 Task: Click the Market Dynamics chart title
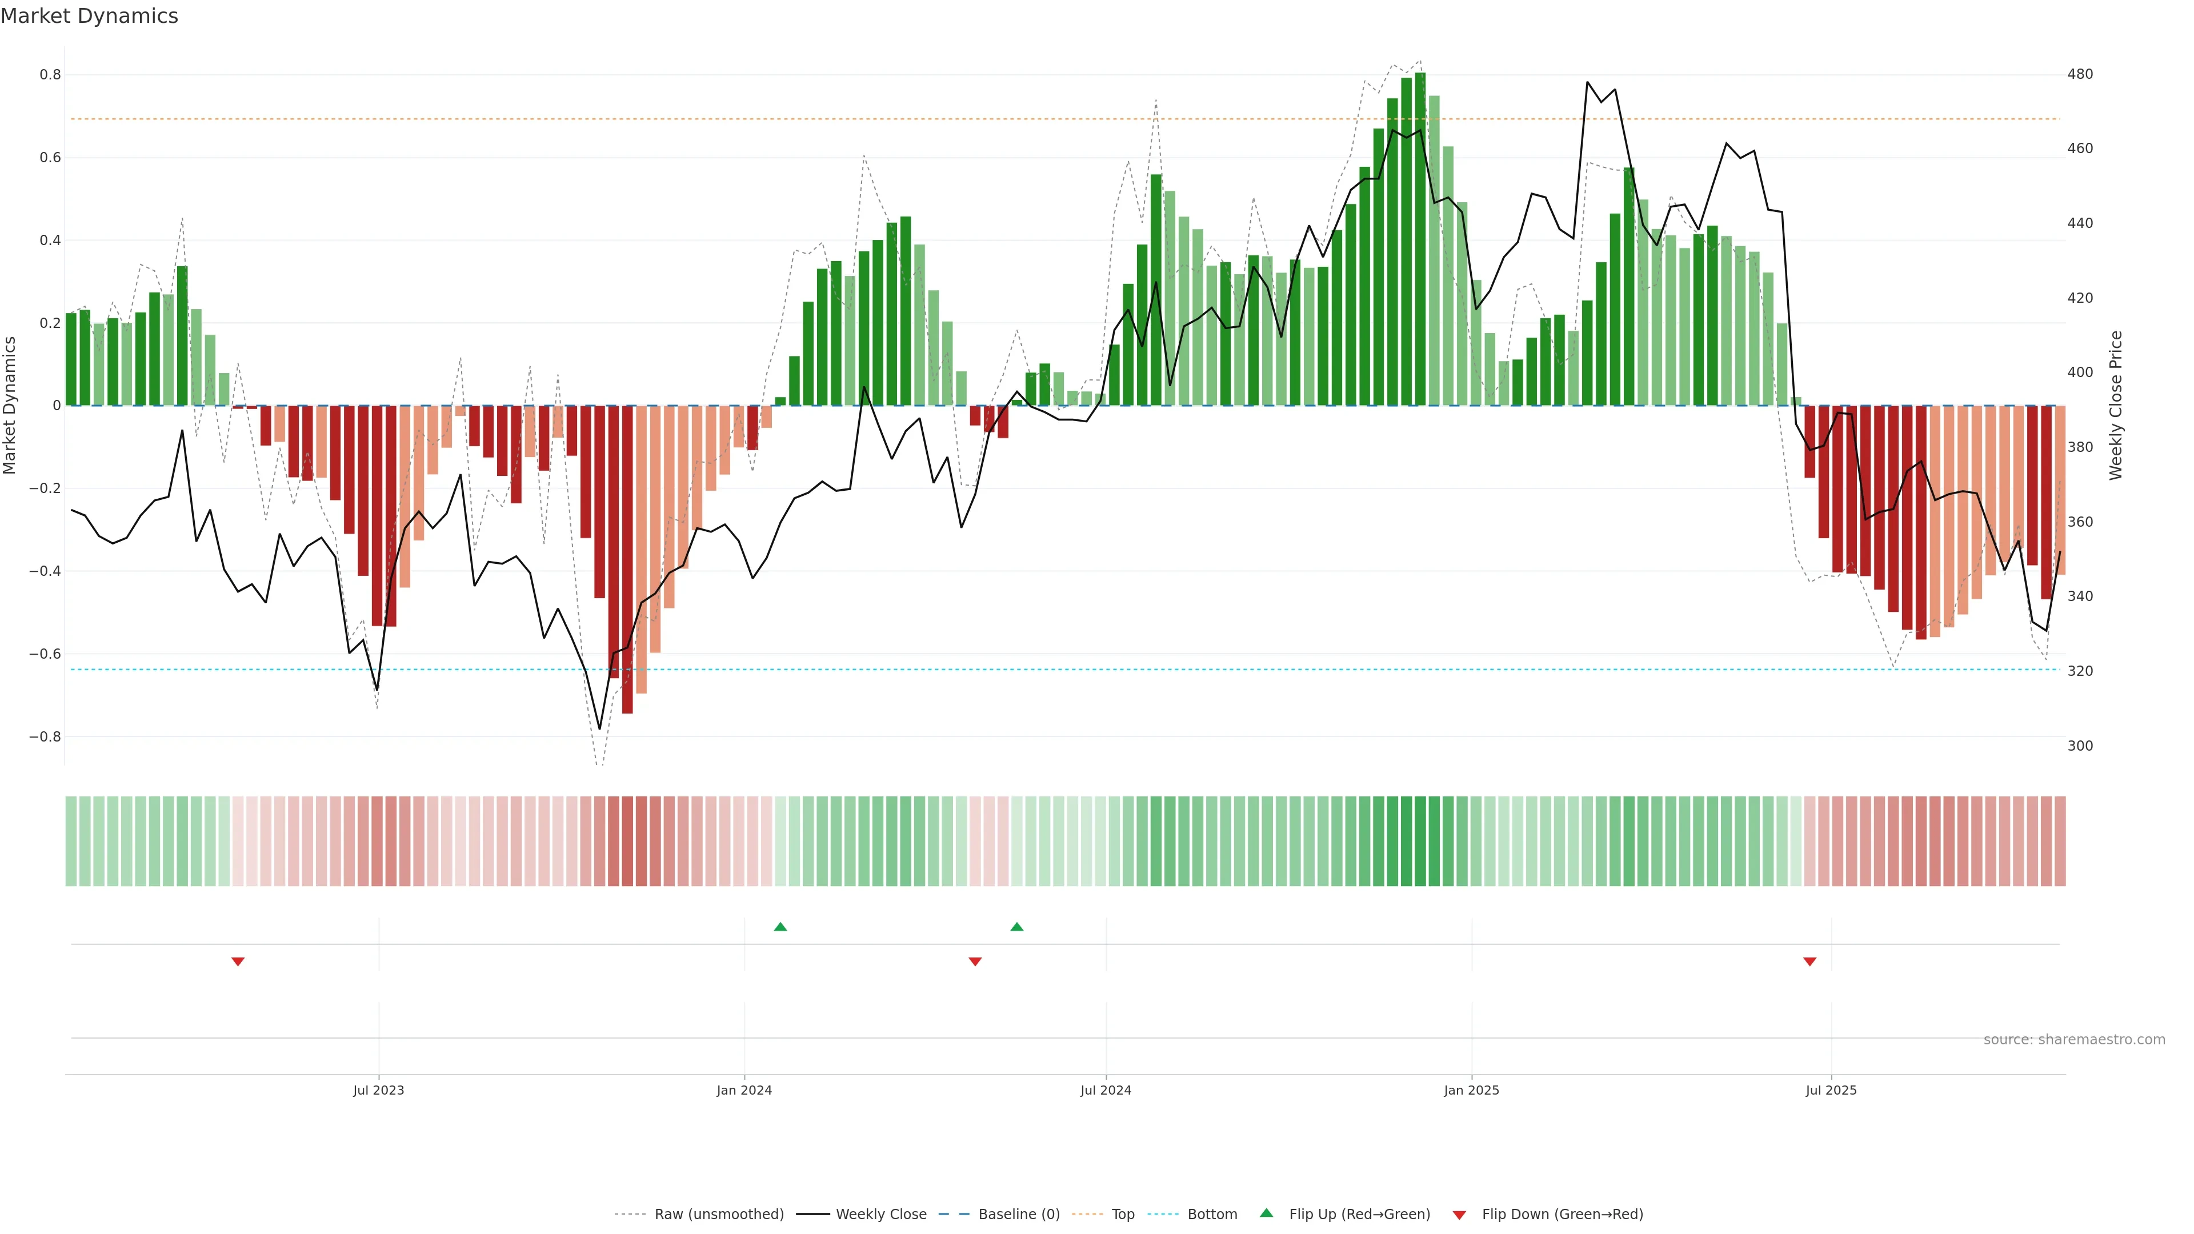(90, 16)
